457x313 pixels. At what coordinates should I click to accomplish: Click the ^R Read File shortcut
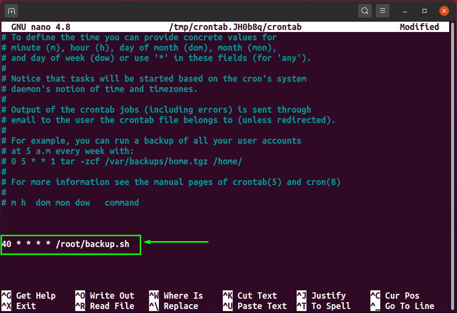point(105,306)
